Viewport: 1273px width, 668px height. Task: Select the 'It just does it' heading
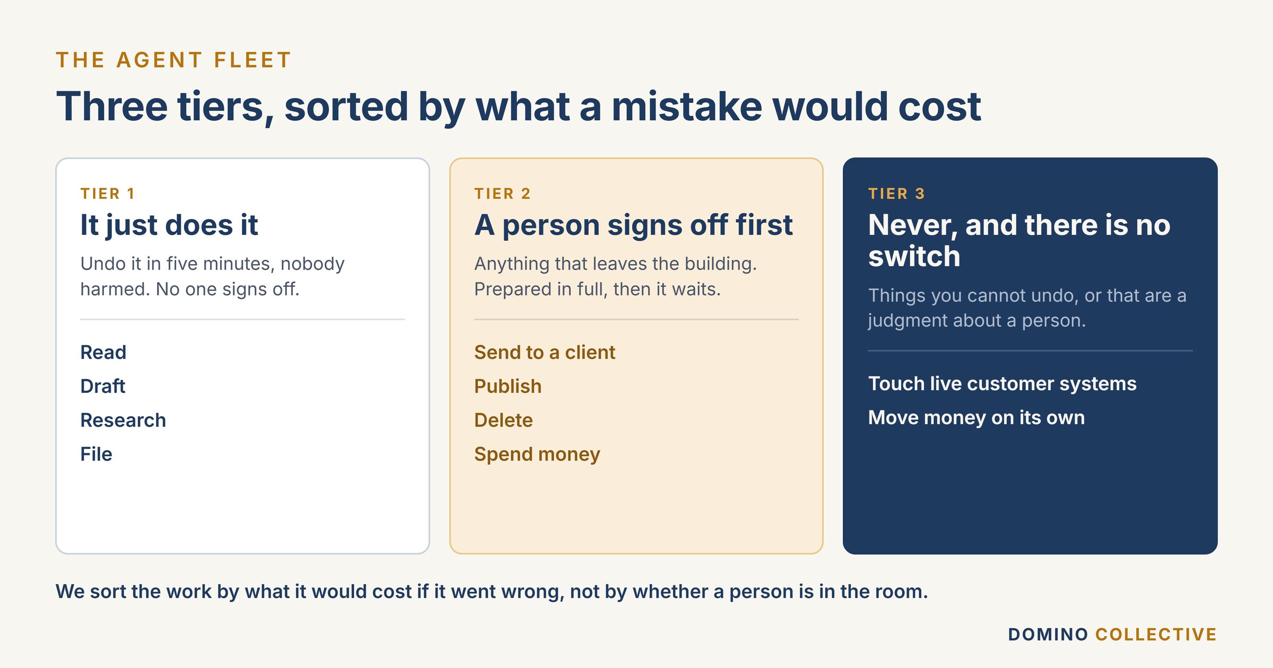pyautogui.click(x=169, y=225)
